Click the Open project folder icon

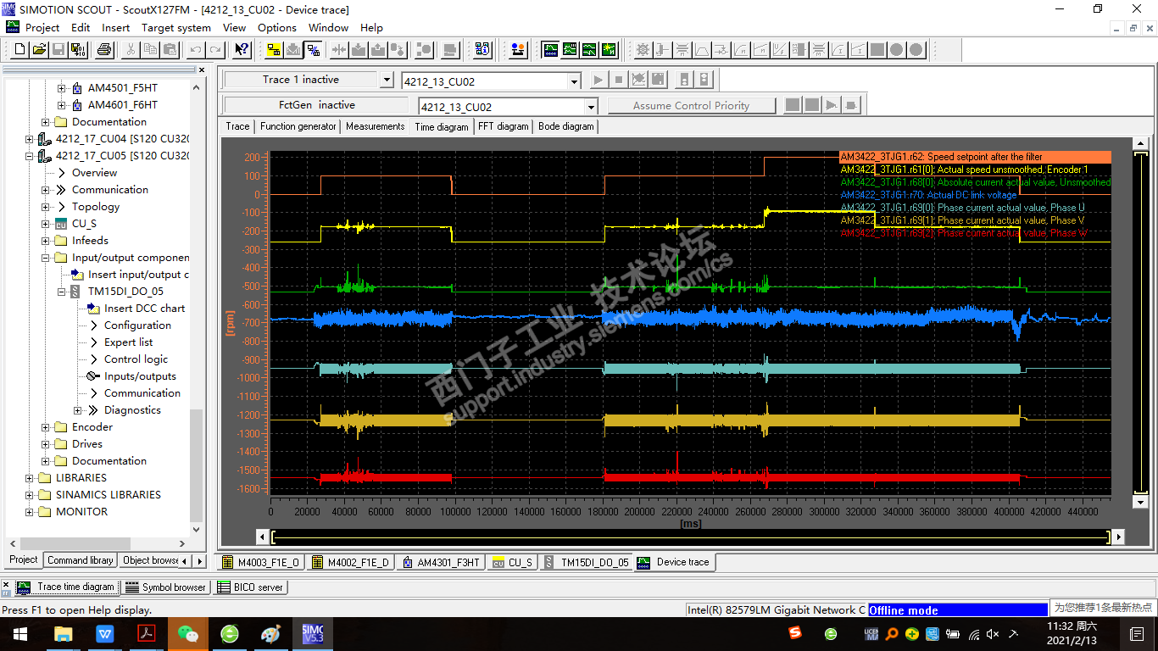coord(40,50)
